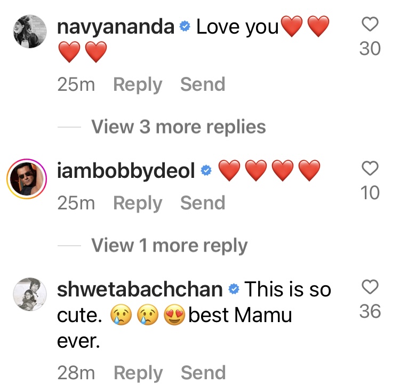Image resolution: width=400 pixels, height=391 pixels.
Task: Like iambobbydeol's comment with the heart icon
Action: point(370,169)
